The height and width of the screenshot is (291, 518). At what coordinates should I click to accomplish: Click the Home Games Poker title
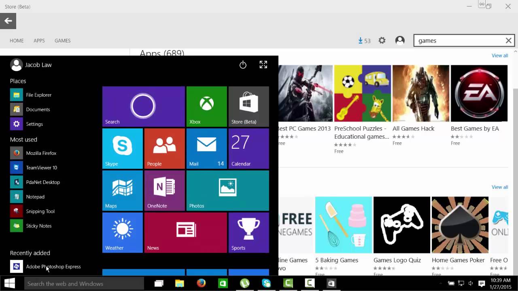pyautogui.click(x=458, y=260)
